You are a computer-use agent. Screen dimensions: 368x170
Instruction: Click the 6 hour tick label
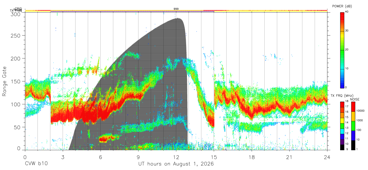click(x=100, y=157)
